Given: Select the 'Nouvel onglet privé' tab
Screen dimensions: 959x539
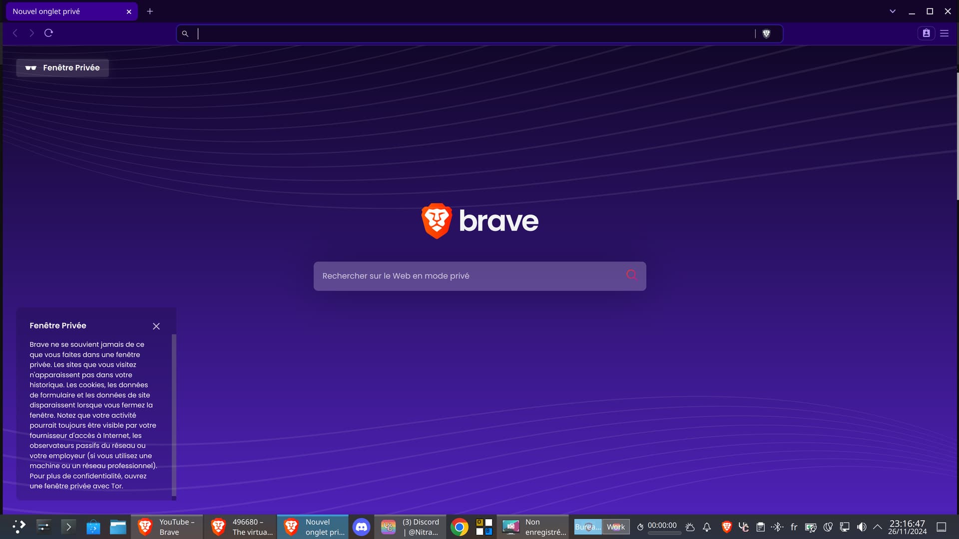Looking at the screenshot, I should coord(71,11).
